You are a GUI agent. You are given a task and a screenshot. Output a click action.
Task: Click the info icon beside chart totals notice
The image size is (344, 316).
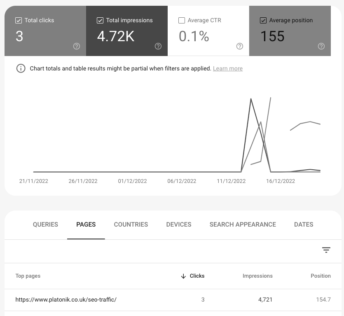tap(21, 68)
